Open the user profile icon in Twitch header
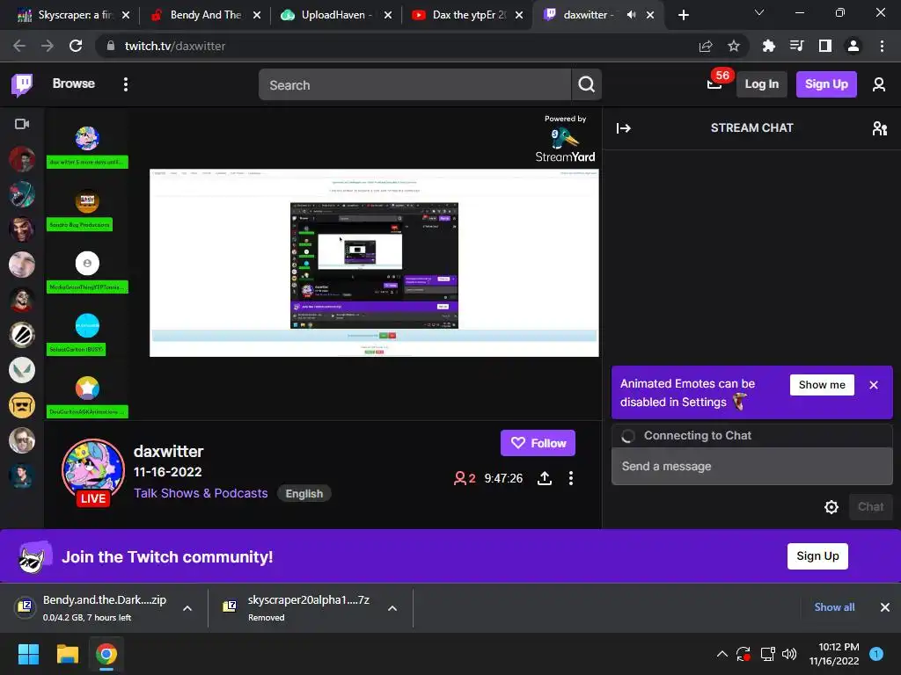Viewport: 901px width, 675px height. pyautogui.click(x=879, y=84)
